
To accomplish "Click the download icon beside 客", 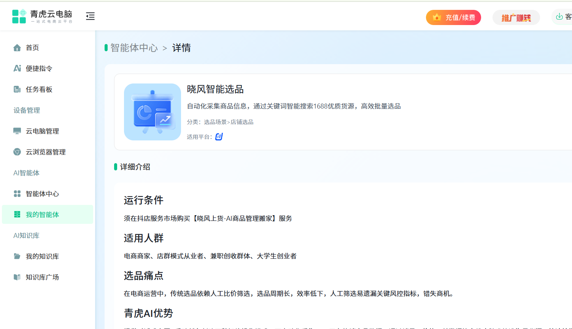I will pos(559,17).
